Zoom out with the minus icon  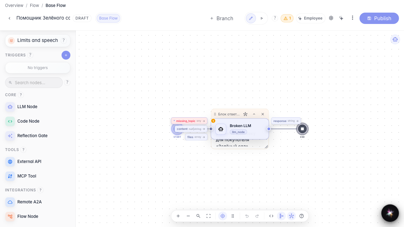tap(188, 216)
